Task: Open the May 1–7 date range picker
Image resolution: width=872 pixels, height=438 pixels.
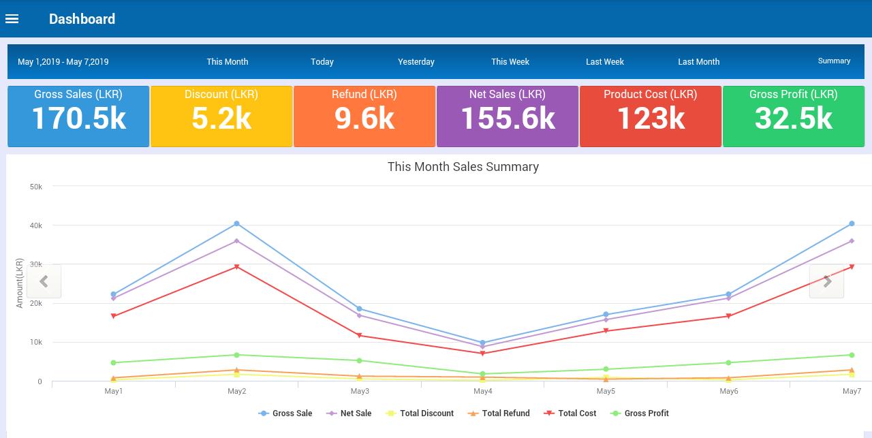Action: [63, 61]
